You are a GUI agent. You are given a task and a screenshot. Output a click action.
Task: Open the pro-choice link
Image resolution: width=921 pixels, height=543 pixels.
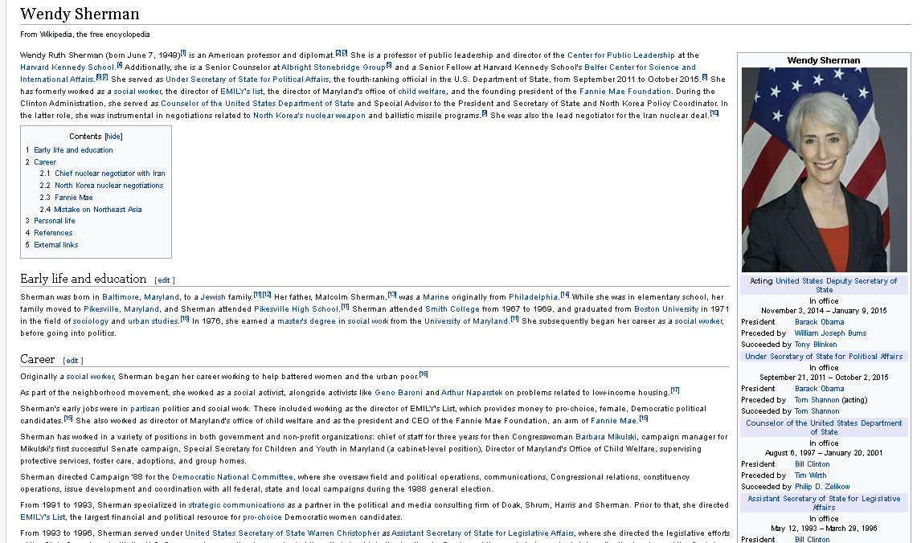pos(262,517)
